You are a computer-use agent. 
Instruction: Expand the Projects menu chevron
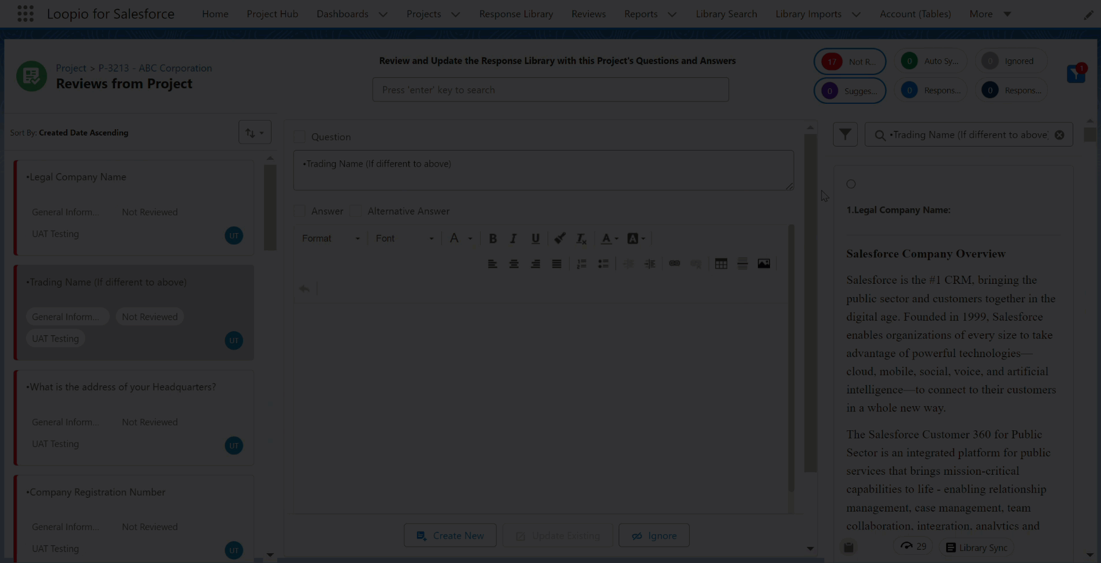[x=455, y=14]
